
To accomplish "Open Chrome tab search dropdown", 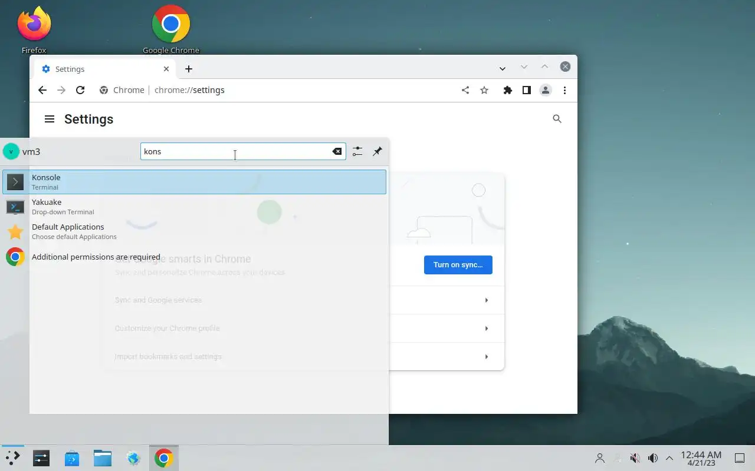I will tap(503, 69).
